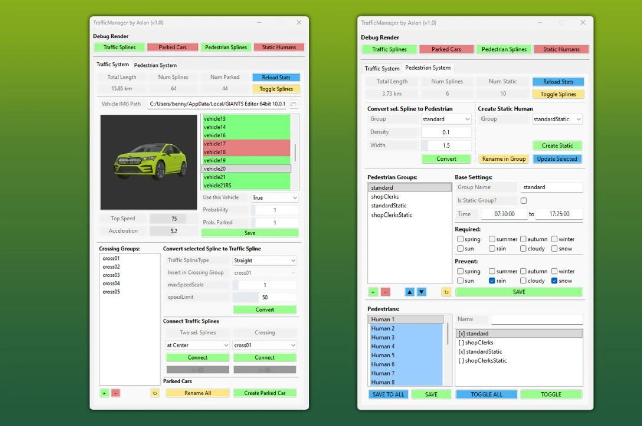This screenshot has width=642, height=426.
Task: Click the SAVE TO ALL button
Action: tap(388, 394)
